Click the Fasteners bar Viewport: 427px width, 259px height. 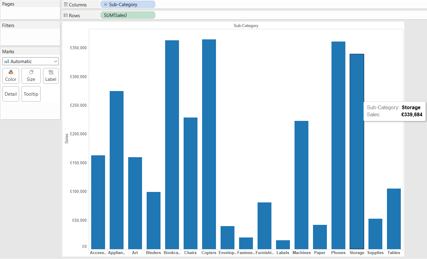[246, 243]
